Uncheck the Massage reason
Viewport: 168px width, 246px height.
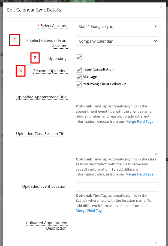(x=79, y=77)
